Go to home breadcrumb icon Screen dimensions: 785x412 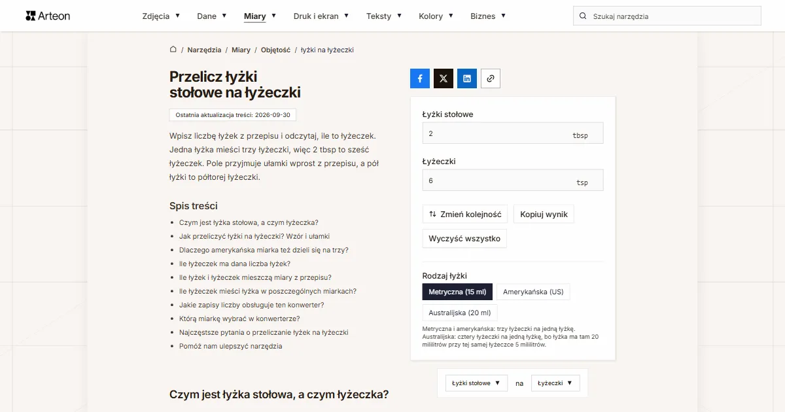tap(173, 50)
